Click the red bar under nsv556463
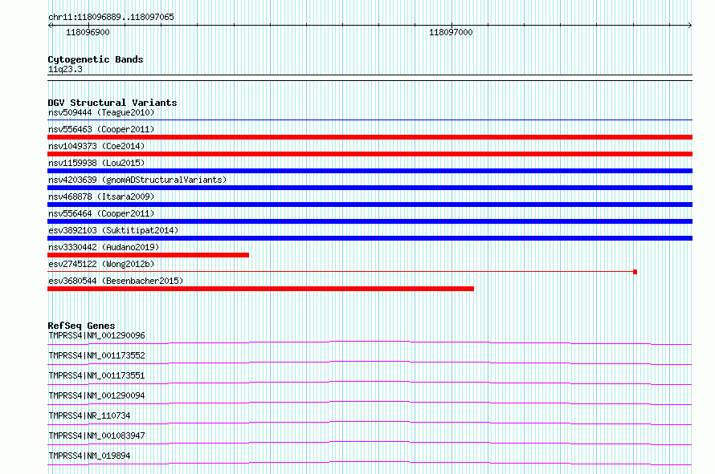This screenshot has height=474, width=715. coord(370,137)
